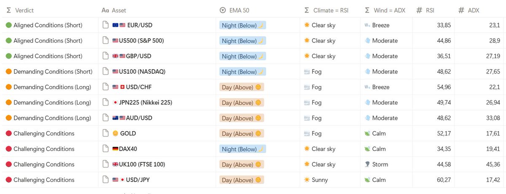Open the page icon beside USD/CHF
Viewport: 506px width, 194px height.
[106, 87]
